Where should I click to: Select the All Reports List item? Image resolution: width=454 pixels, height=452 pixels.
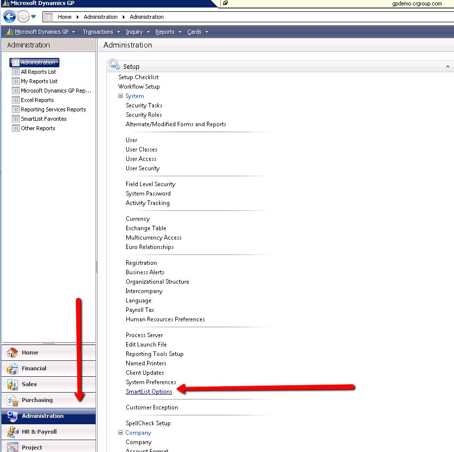click(37, 71)
